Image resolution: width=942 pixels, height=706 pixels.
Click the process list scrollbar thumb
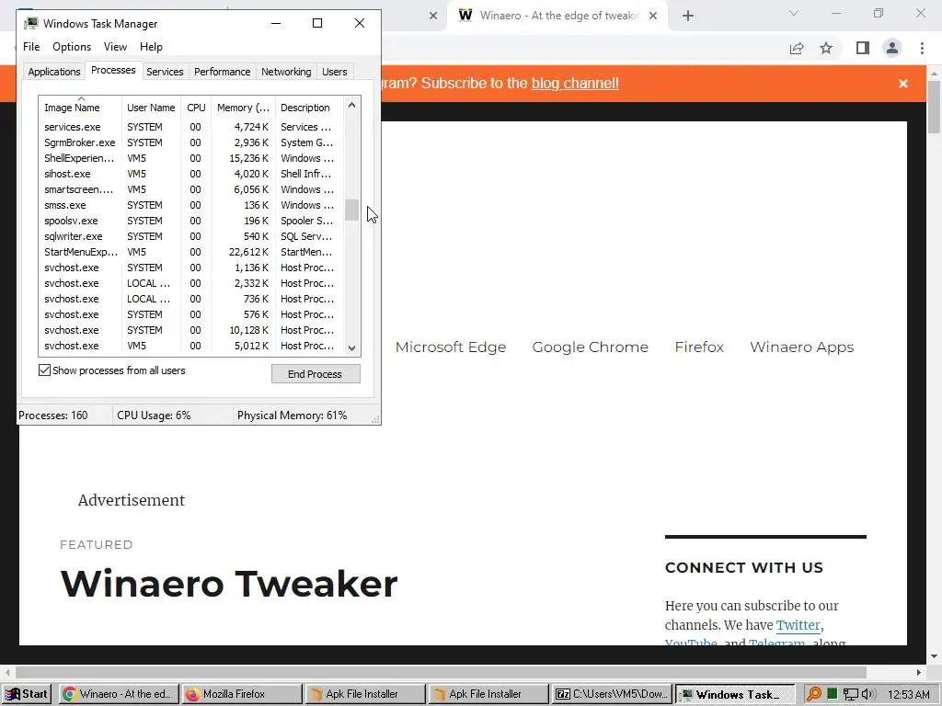[x=352, y=210]
